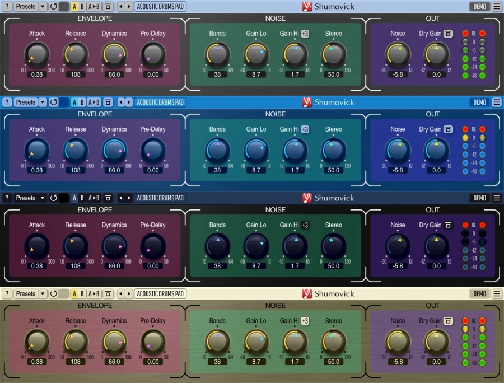Select previous preset in the dark-themed plugin
The image size is (504, 383).
(x=121, y=198)
